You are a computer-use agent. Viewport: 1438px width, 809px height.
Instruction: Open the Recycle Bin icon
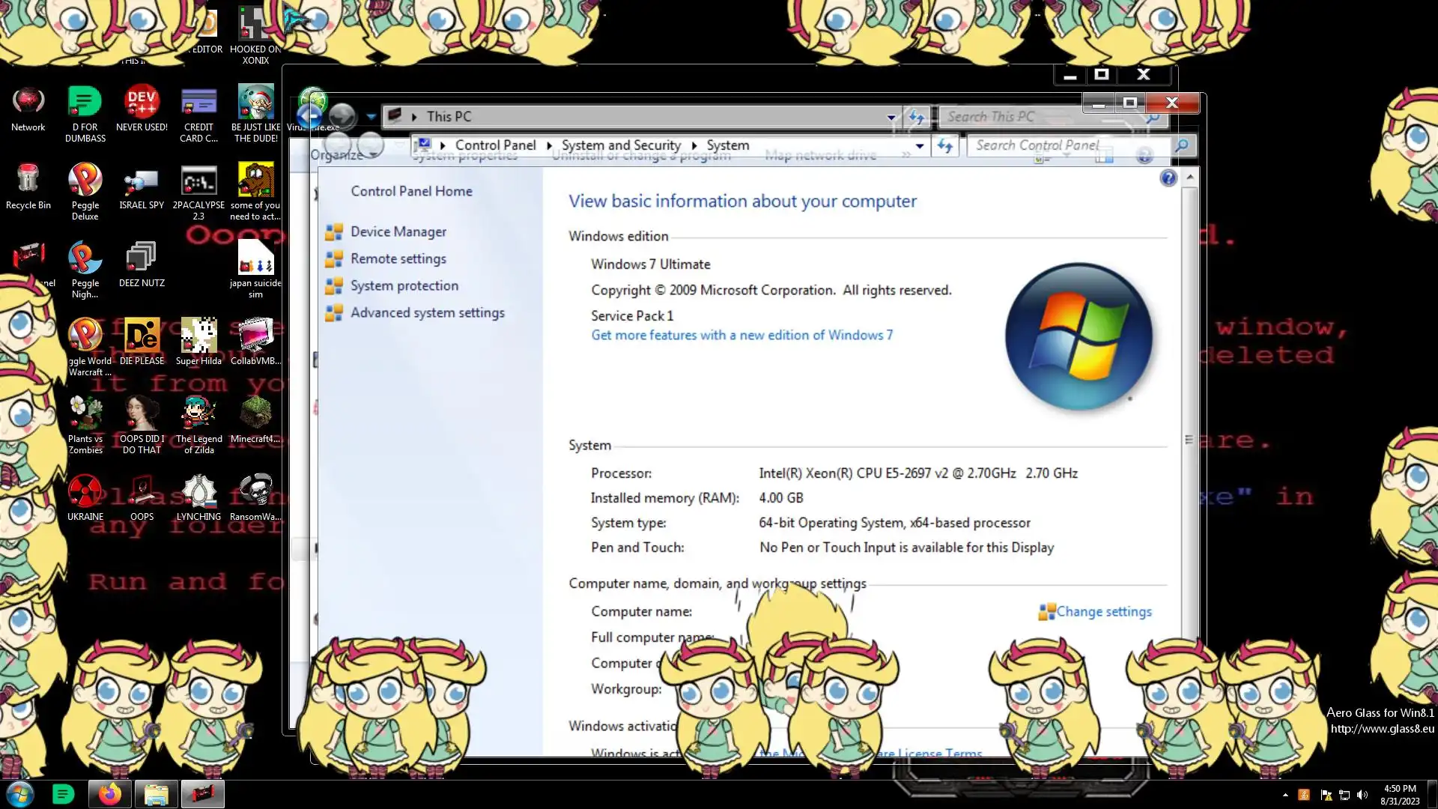point(28,181)
